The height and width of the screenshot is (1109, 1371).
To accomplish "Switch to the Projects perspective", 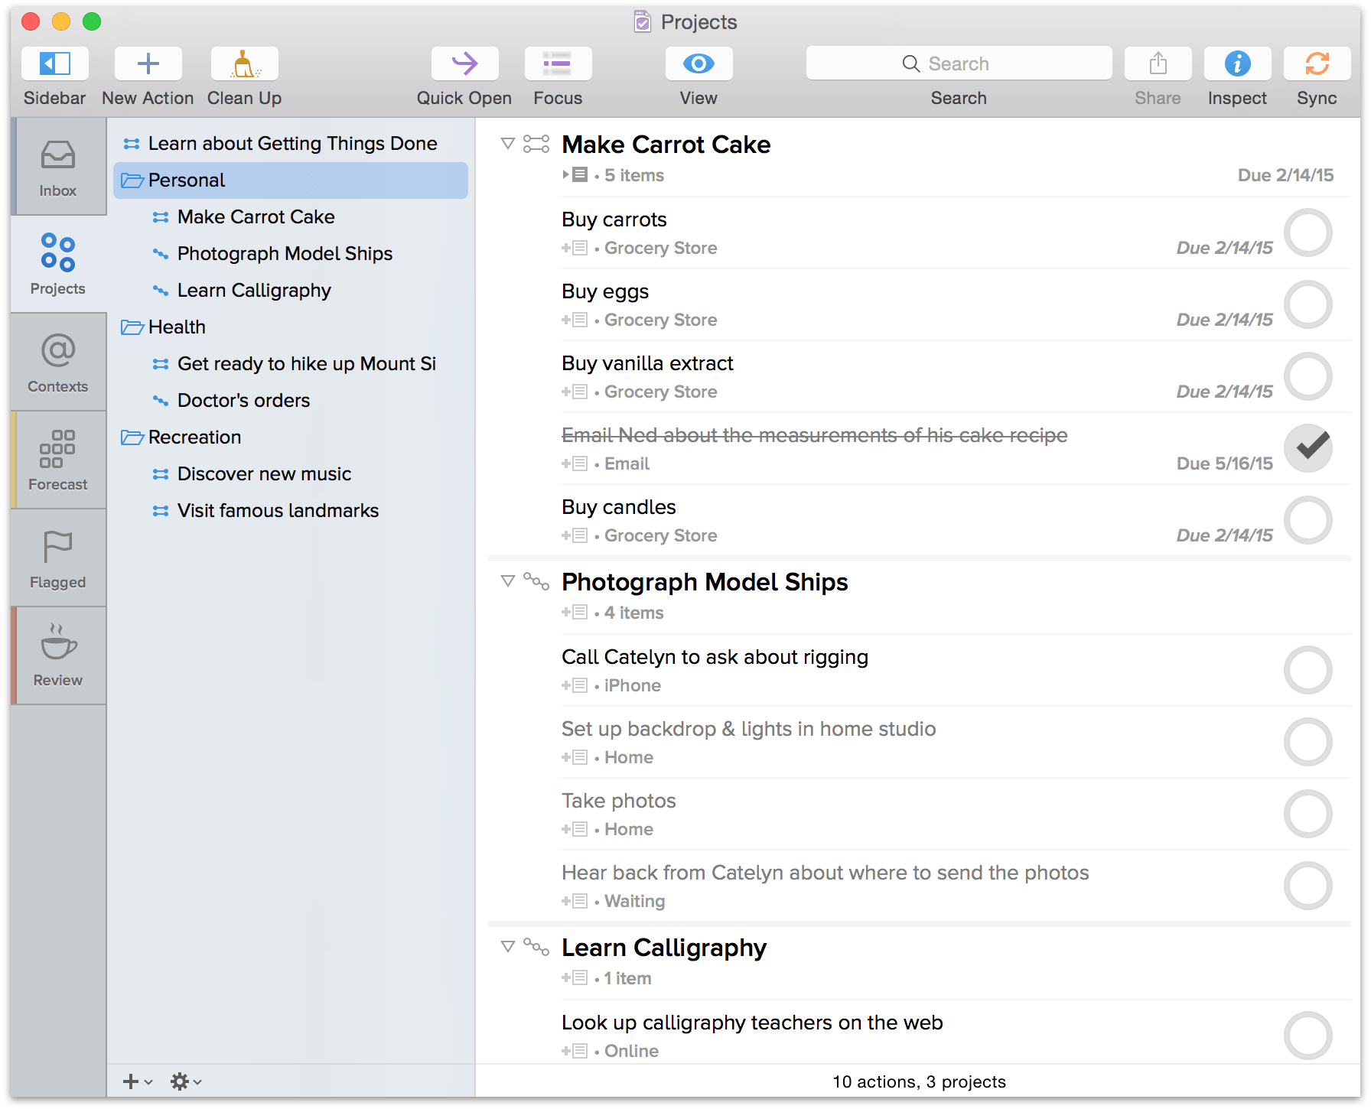I will (58, 264).
